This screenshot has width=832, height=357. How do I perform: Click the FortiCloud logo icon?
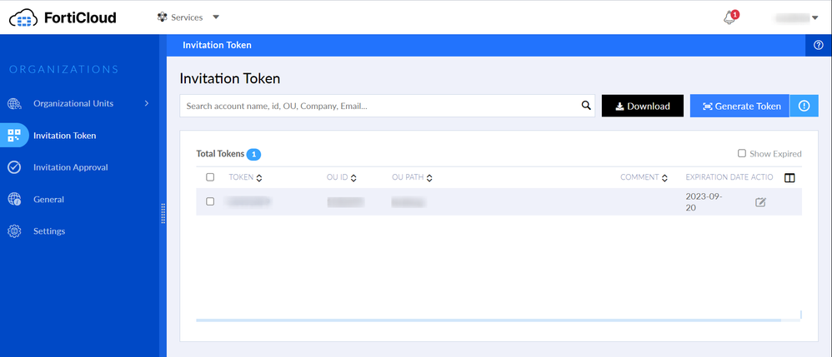coord(23,17)
